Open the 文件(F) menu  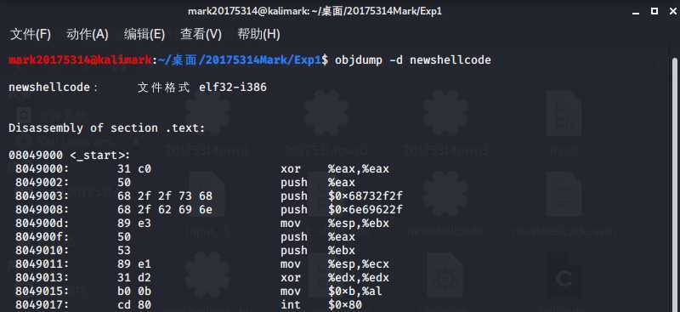[x=30, y=34]
